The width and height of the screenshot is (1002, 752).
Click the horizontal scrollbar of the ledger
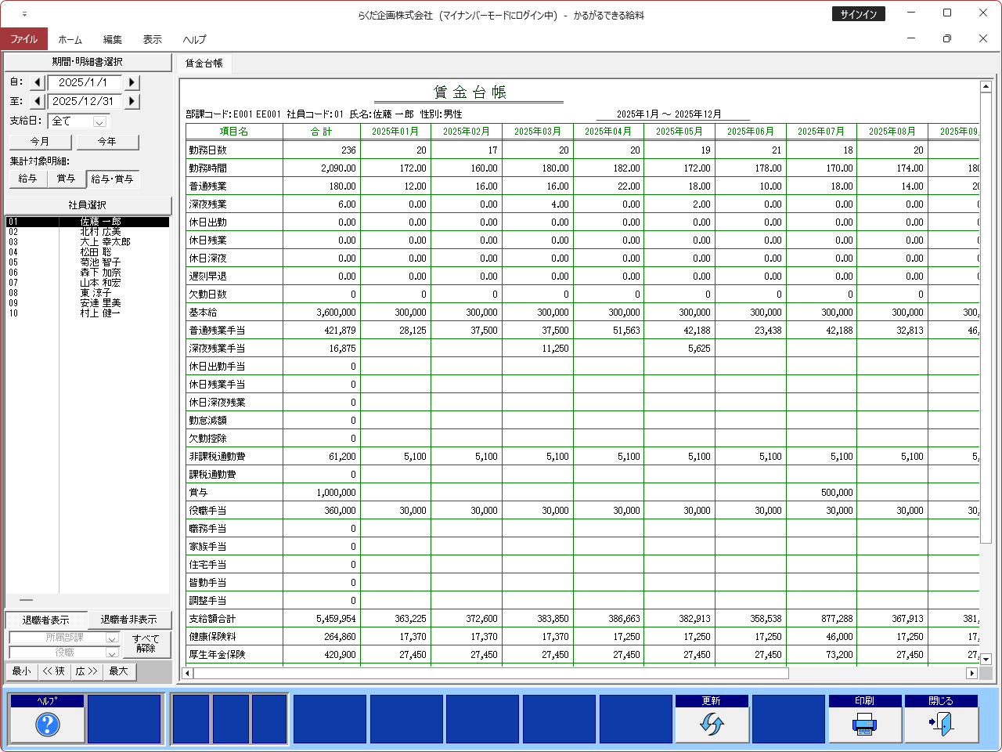point(877,673)
